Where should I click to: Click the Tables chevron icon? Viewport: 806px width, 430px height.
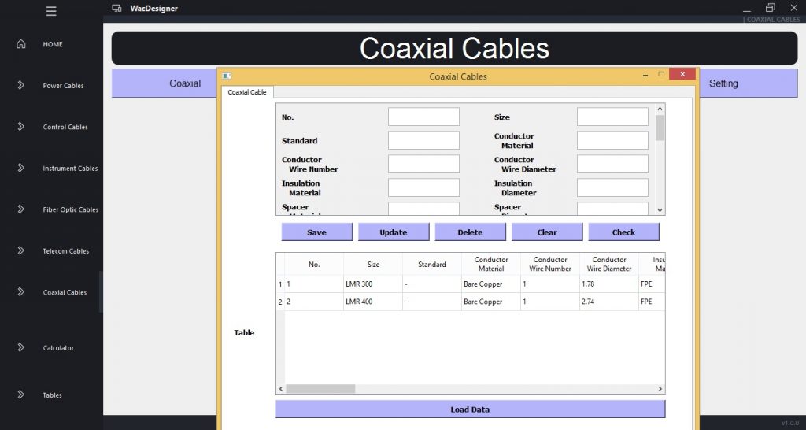pos(21,395)
